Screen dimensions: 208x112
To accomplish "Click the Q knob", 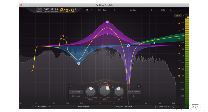I will tap(119, 92).
